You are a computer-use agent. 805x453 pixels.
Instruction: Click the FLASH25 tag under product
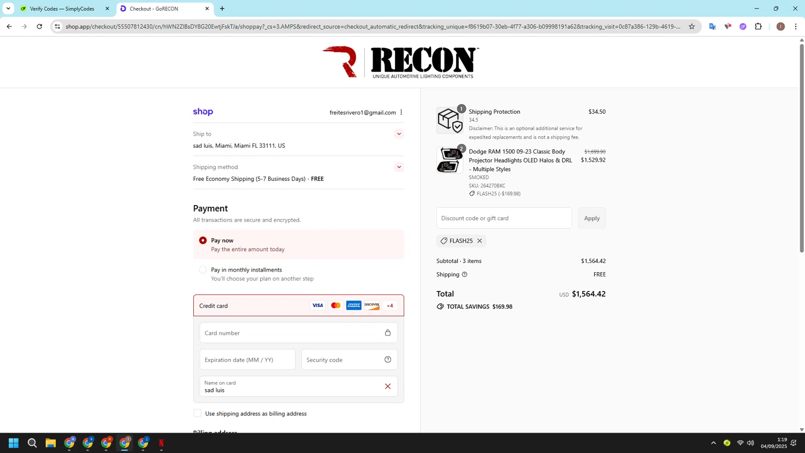pyautogui.click(x=495, y=194)
